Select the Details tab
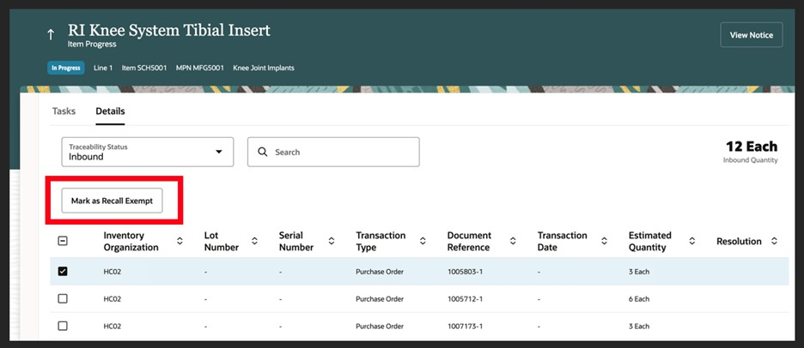This screenshot has height=348, width=804. pyautogui.click(x=110, y=111)
